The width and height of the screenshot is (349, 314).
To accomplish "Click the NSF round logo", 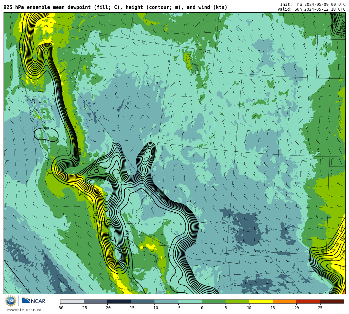I will (10, 301).
